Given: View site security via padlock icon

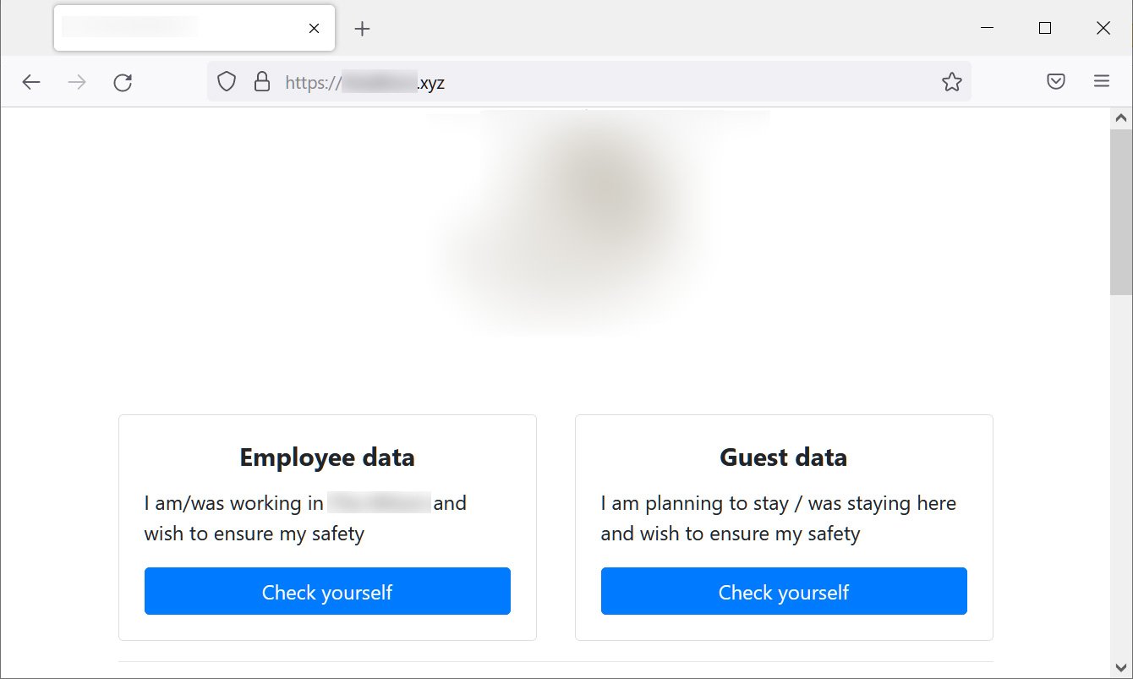Looking at the screenshot, I should tap(262, 82).
